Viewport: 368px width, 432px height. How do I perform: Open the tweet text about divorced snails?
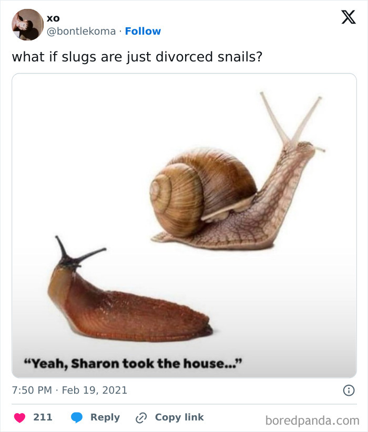point(137,57)
